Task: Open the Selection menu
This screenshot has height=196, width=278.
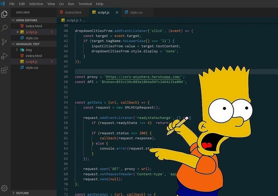Action: 36,4
